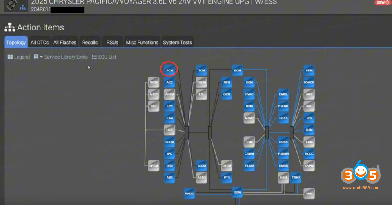Select the DDM module node
This screenshot has width=392, height=205.
(249, 82)
